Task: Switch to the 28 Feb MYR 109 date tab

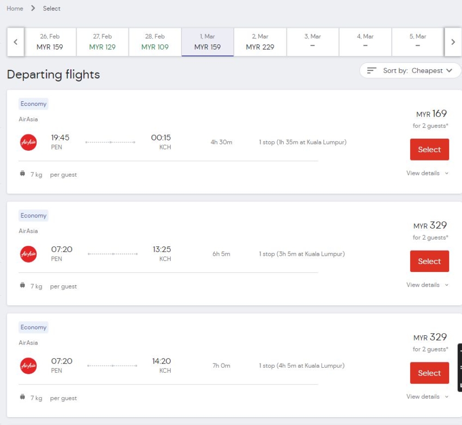Action: pos(155,42)
